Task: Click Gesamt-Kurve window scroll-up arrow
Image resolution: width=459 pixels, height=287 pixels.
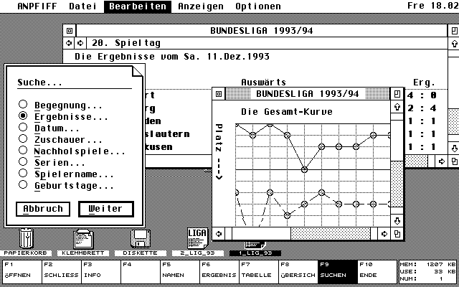Action: click(x=397, y=108)
